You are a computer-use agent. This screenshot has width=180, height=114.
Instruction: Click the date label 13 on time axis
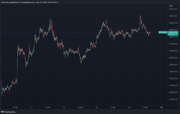(96, 107)
